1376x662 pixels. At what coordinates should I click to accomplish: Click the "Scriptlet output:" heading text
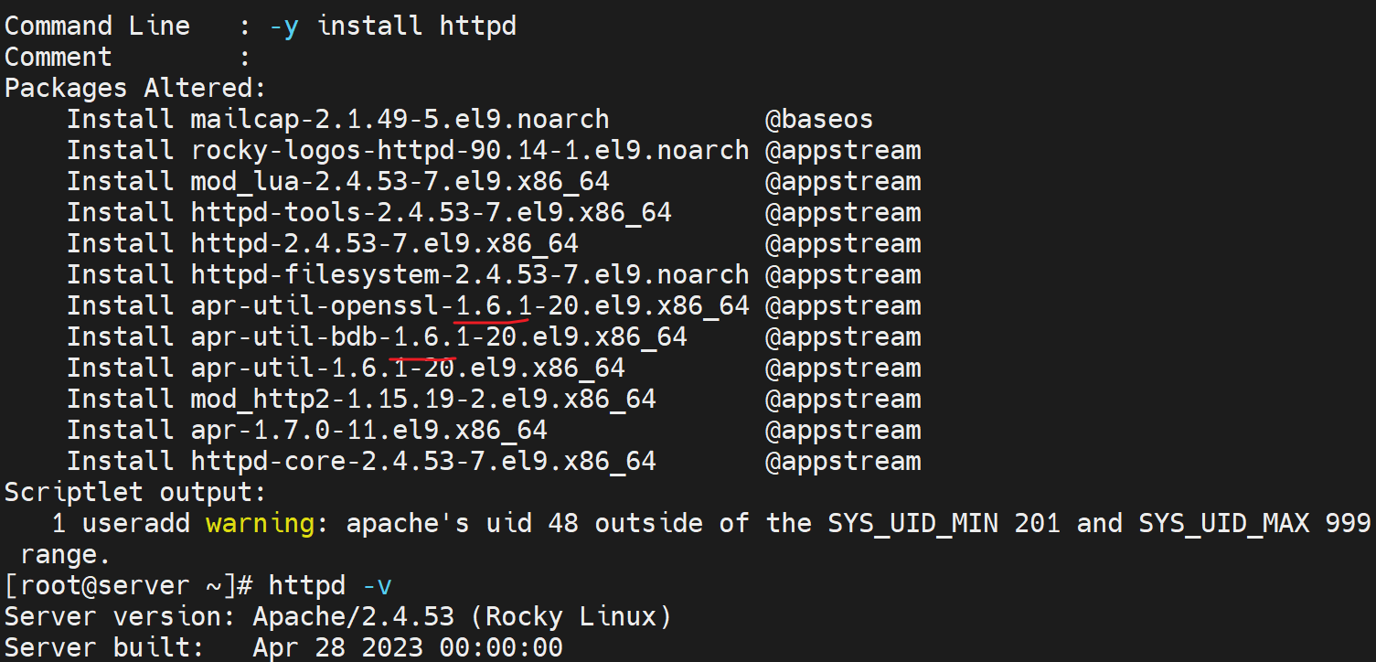[135, 492]
